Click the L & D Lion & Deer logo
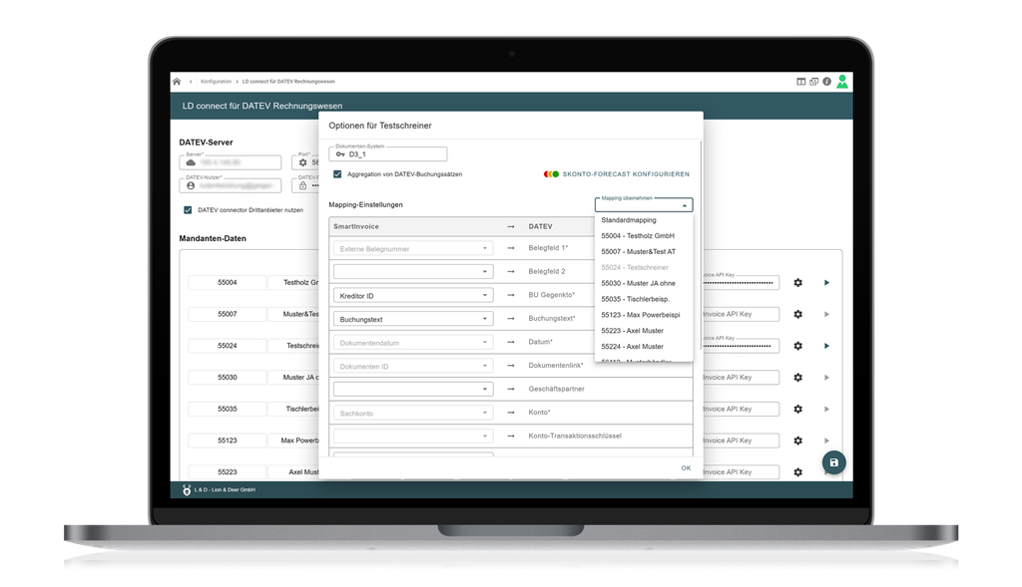The width and height of the screenshot is (1022, 587). 187,490
